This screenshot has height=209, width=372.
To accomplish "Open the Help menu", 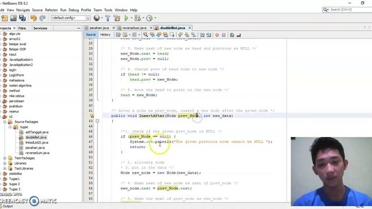I will coord(134,10).
